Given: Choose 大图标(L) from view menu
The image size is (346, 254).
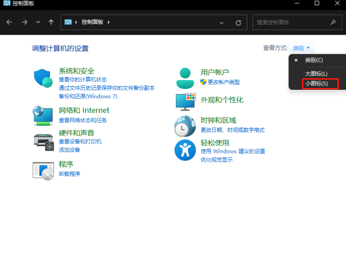Looking at the screenshot, I should 316,74.
